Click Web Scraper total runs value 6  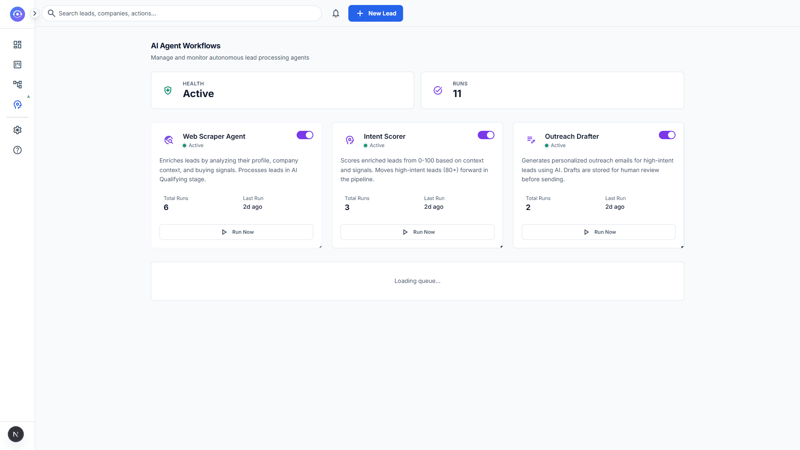click(x=166, y=207)
